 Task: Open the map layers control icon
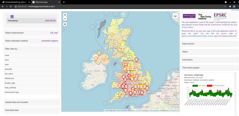(x=175, y=16)
